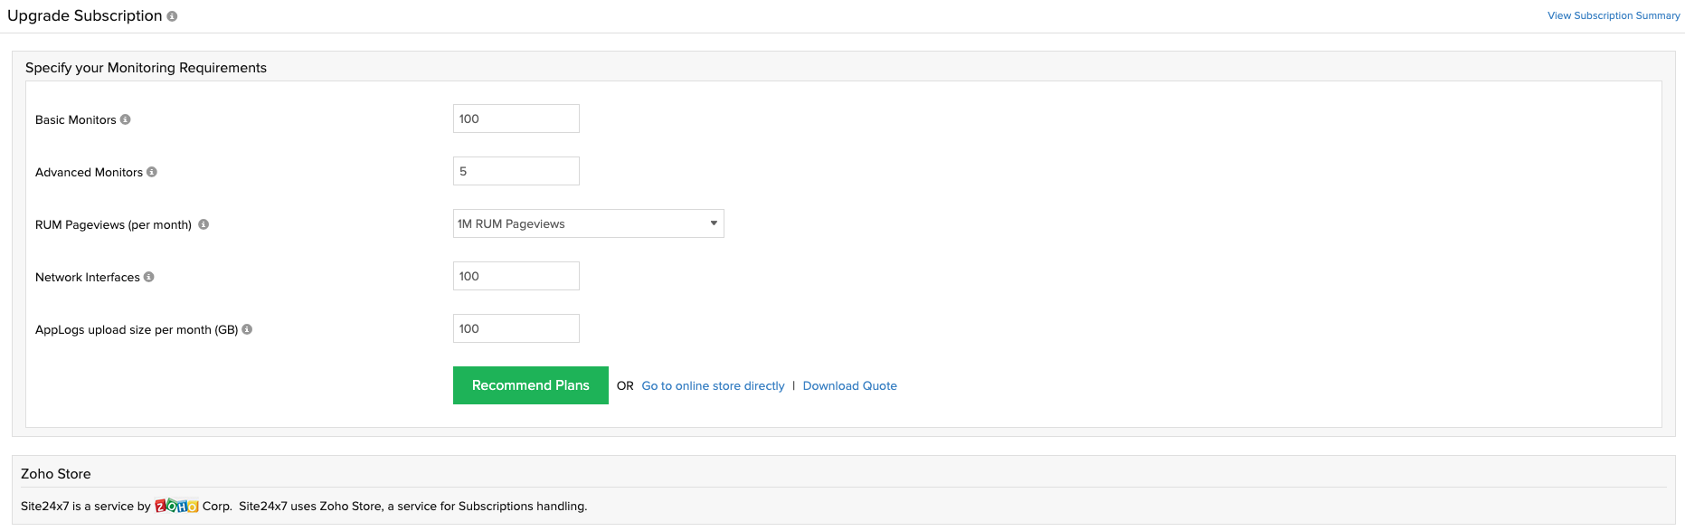Screen dimensions: 1685x531
Task: Open Go to online store directly link
Action: click(x=713, y=385)
